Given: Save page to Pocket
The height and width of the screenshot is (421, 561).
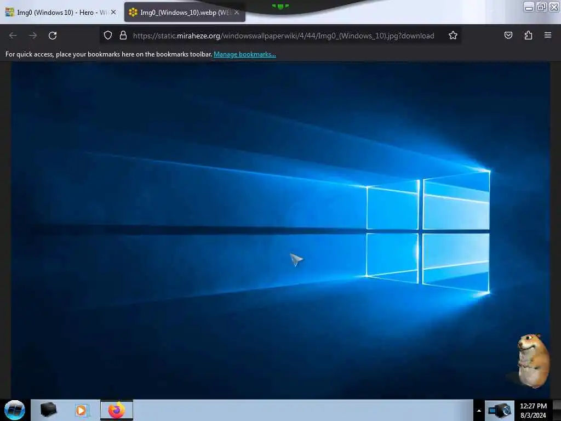Looking at the screenshot, I should click(x=508, y=35).
